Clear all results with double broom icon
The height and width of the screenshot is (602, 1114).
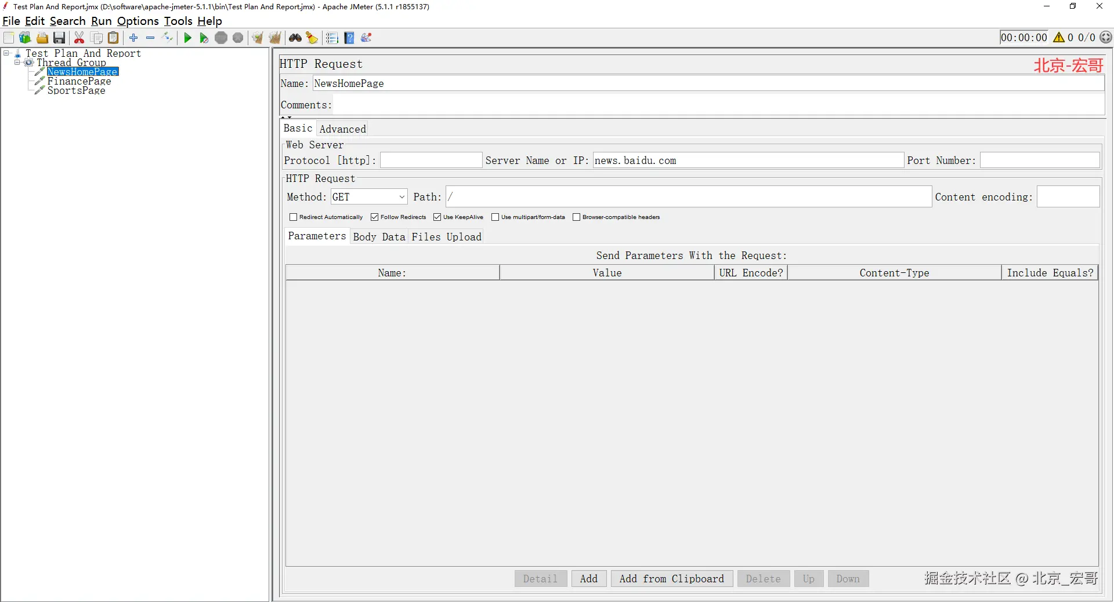[275, 38]
